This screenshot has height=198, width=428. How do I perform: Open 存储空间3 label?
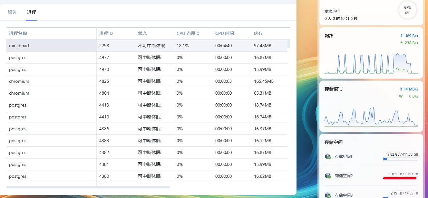[x=344, y=195]
